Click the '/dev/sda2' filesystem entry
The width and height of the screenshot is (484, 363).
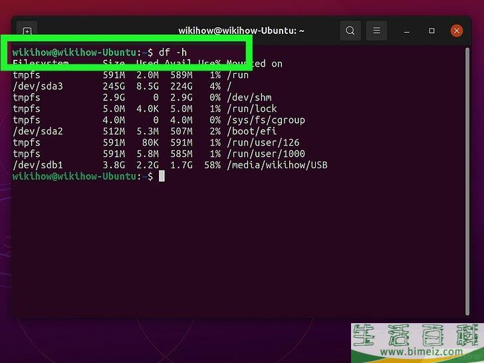coord(38,131)
